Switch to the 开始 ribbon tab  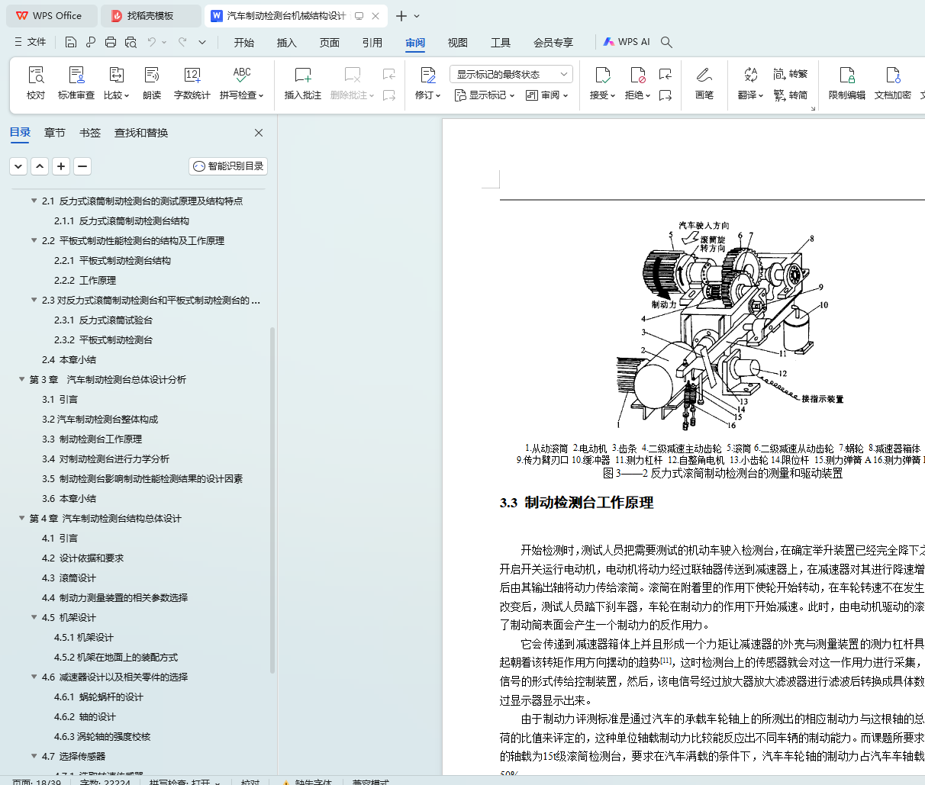tap(244, 43)
